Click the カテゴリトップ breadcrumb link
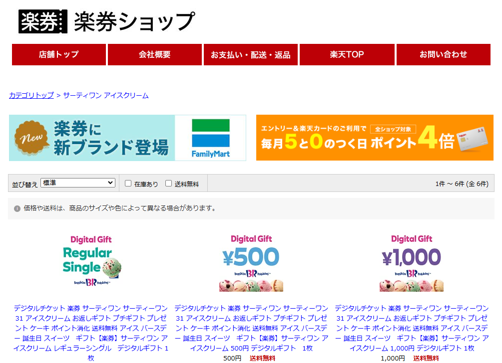 31,95
